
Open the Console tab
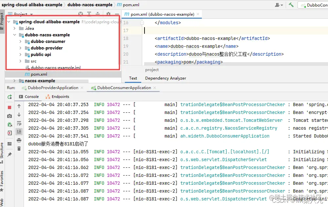pyautogui.click(x=29, y=97)
